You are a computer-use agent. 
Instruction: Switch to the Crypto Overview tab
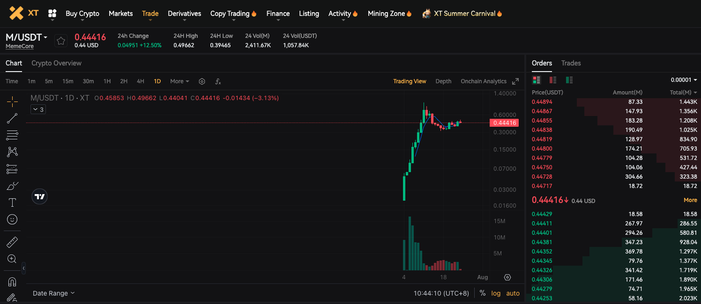tap(56, 63)
